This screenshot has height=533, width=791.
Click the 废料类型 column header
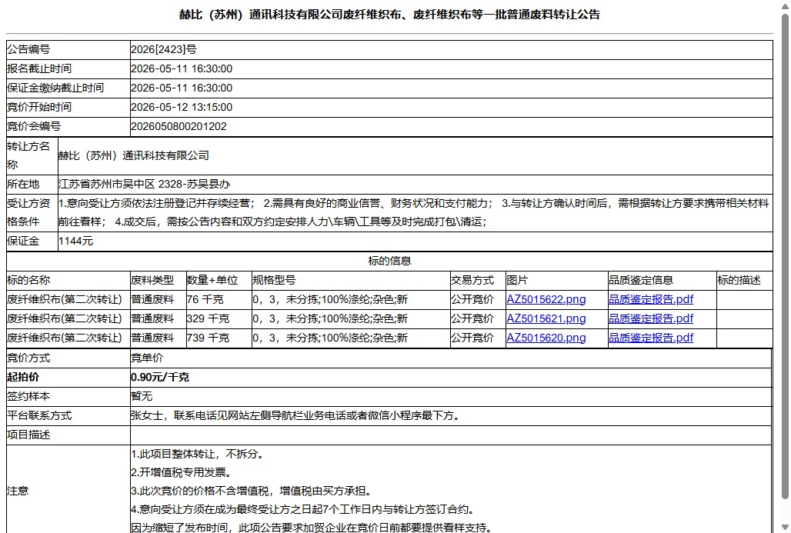(x=152, y=281)
